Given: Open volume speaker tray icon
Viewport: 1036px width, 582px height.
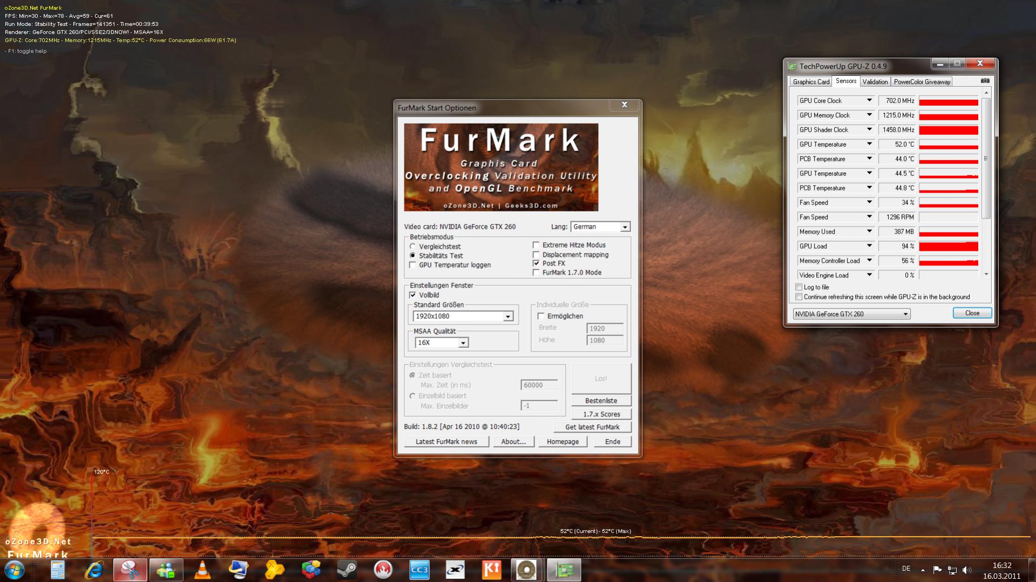Looking at the screenshot, I should 967,570.
